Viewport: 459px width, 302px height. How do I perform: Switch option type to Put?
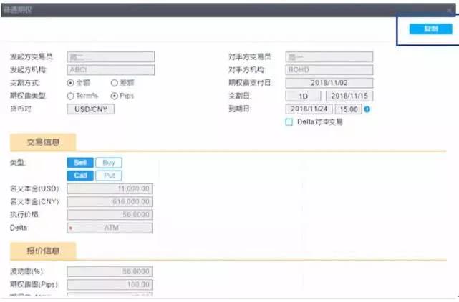coord(108,176)
